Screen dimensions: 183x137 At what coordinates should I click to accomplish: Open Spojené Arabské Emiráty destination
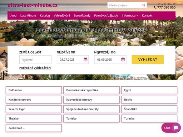[x=91, y=109]
